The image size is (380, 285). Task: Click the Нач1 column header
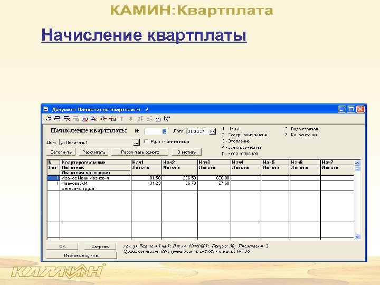[146, 162]
